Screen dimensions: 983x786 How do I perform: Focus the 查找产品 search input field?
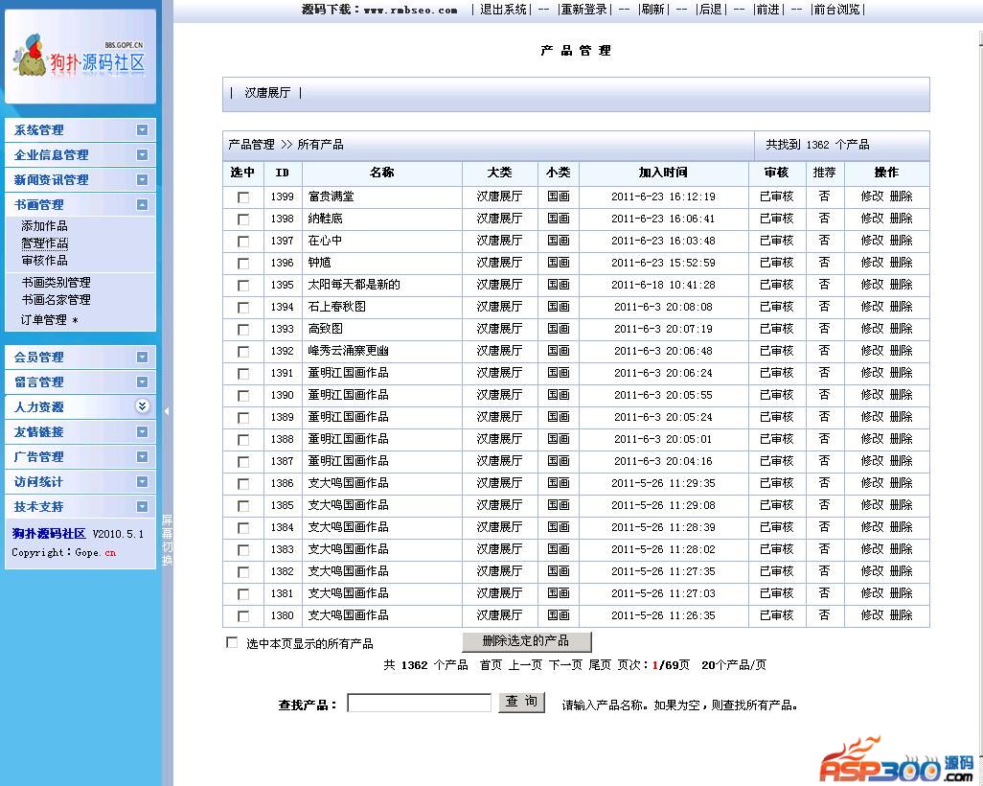pyautogui.click(x=420, y=703)
